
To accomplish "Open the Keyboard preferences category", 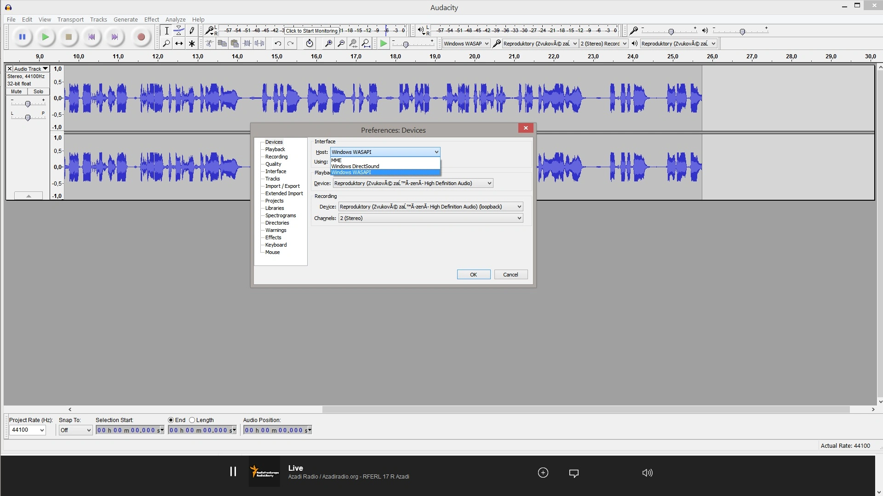I will coord(276,245).
